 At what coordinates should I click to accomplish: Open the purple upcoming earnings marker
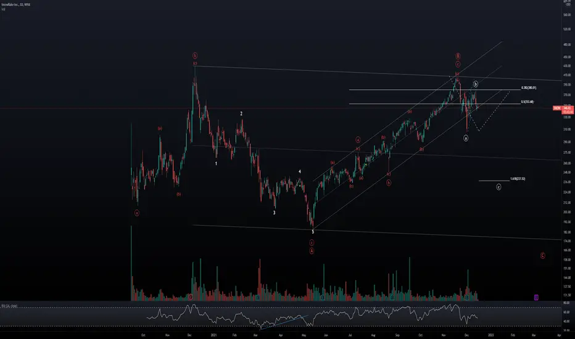[x=536, y=297]
